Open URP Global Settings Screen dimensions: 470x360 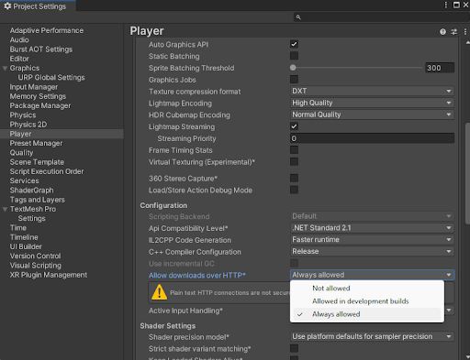click(x=51, y=78)
